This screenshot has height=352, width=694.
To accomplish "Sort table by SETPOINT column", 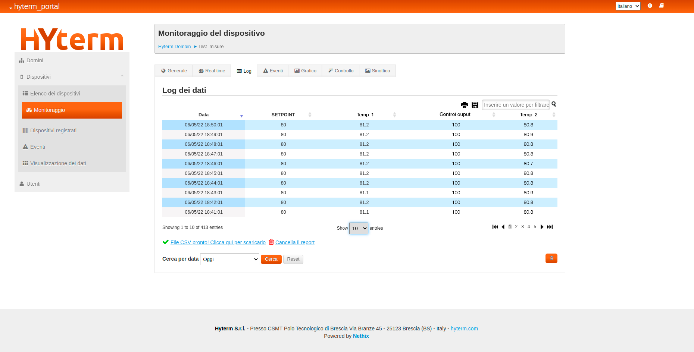I will click(283, 115).
